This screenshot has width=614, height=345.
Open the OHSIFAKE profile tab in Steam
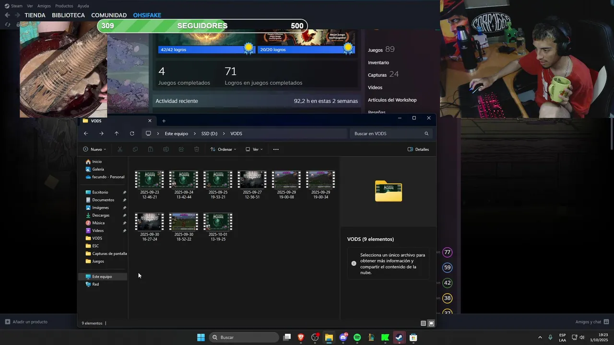pos(147,15)
